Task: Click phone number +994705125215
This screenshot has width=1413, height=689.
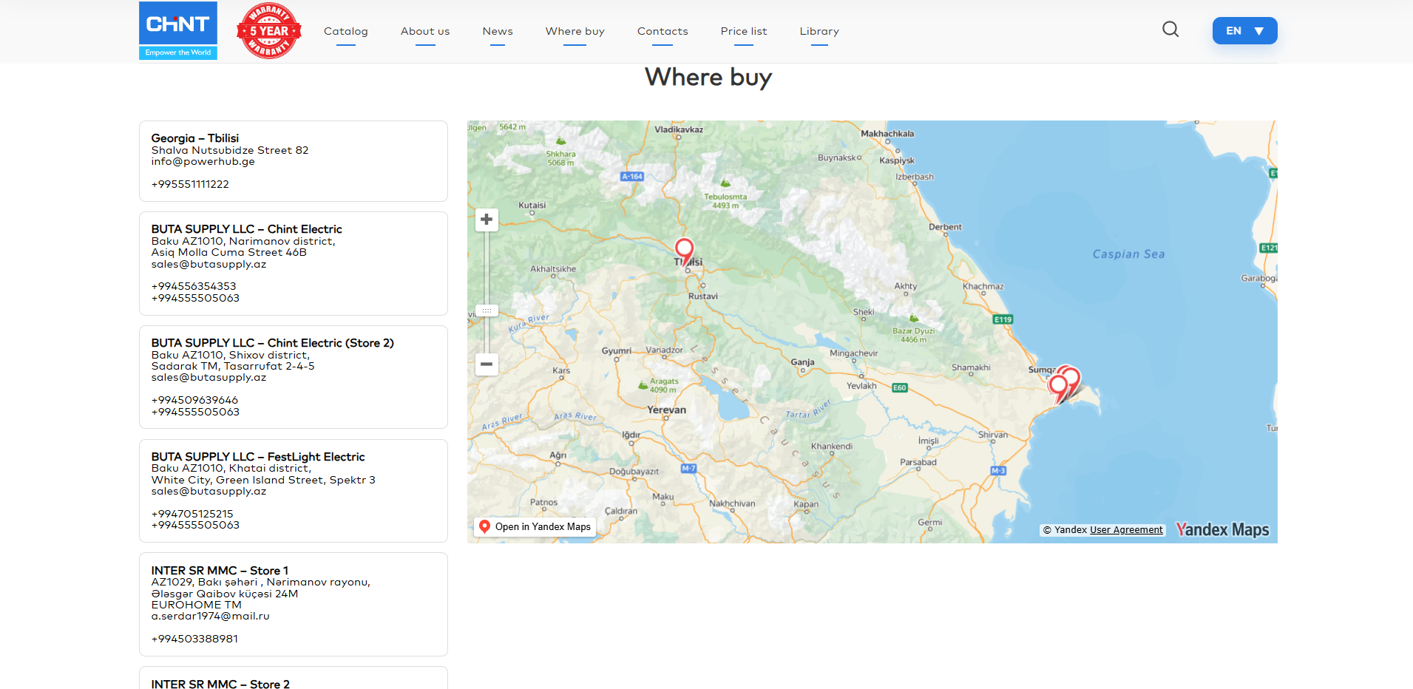Action: tap(192, 514)
